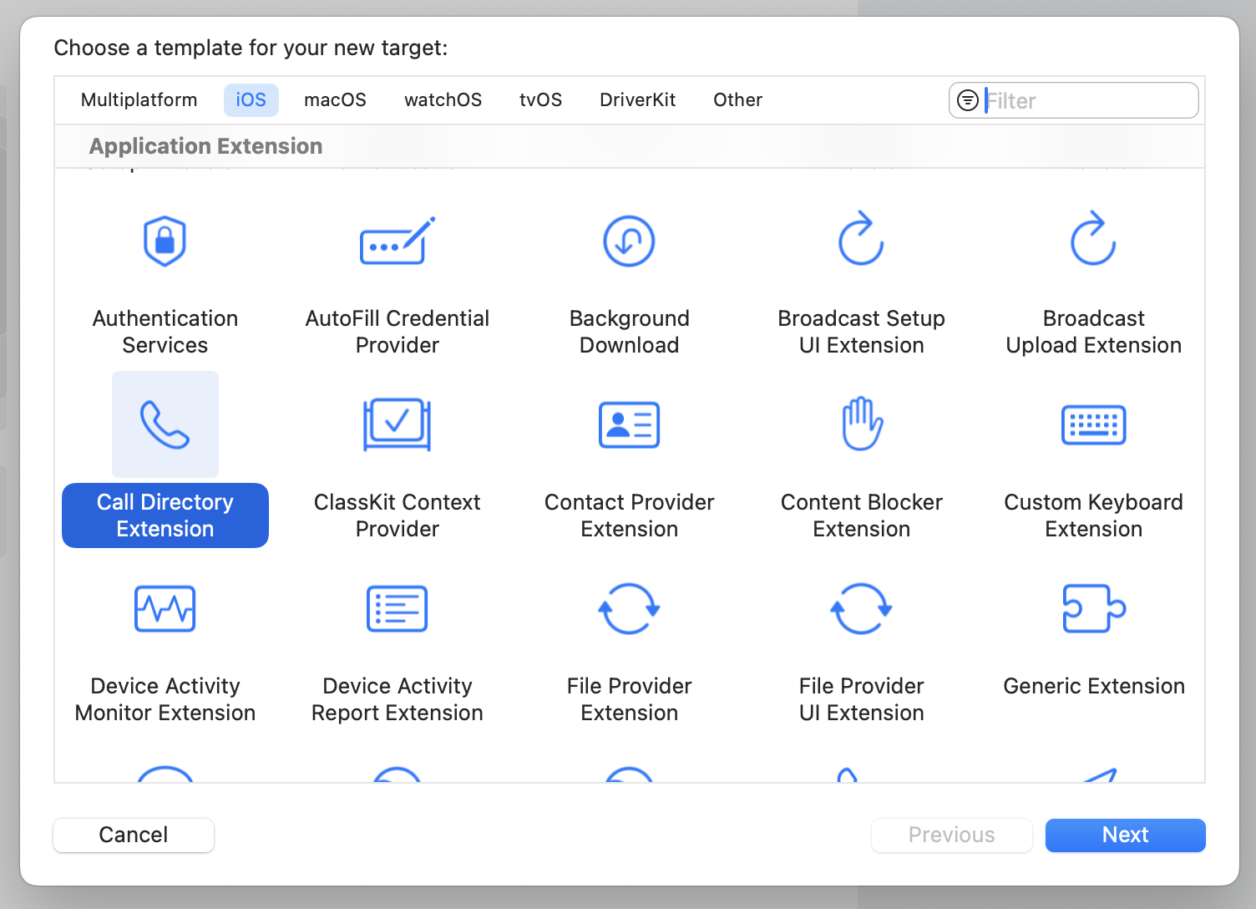The width and height of the screenshot is (1256, 909).
Task: Select the Broadcast Setup UI Extension icon
Action: click(861, 239)
